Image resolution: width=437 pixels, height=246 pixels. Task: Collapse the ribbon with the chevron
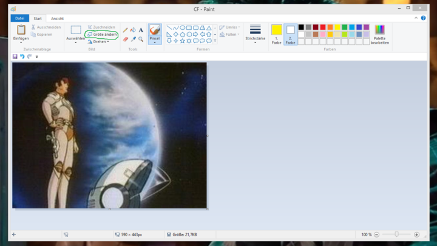click(416, 18)
